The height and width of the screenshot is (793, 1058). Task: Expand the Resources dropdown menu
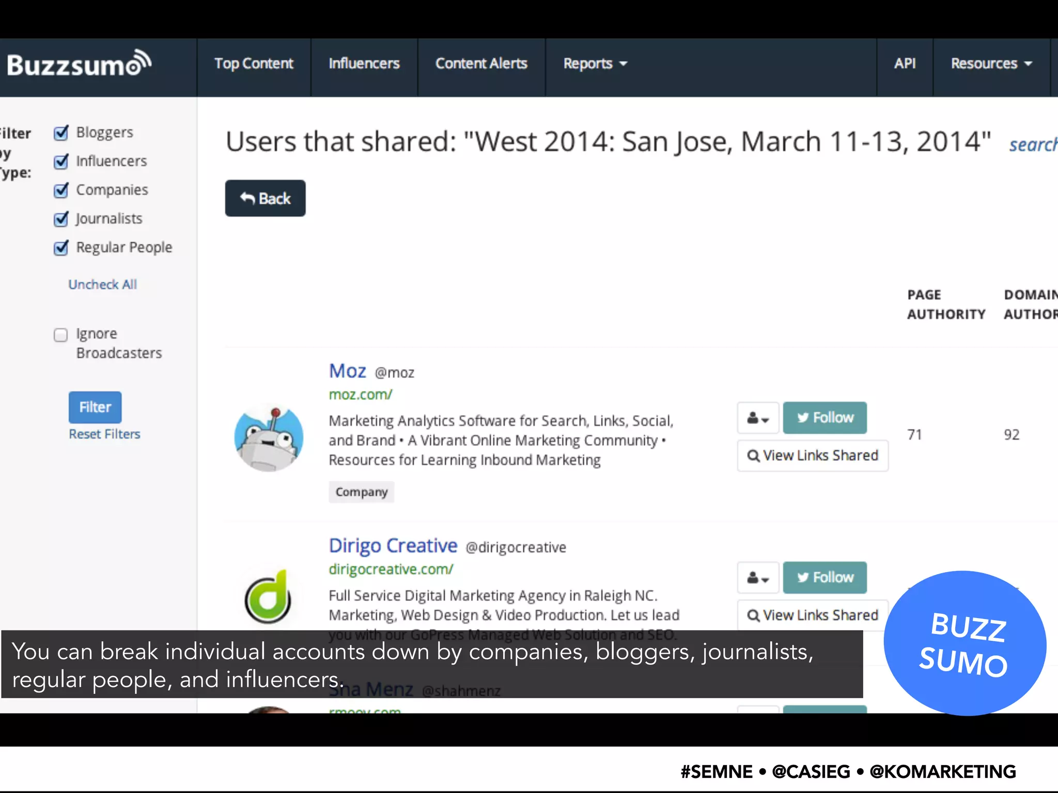991,64
